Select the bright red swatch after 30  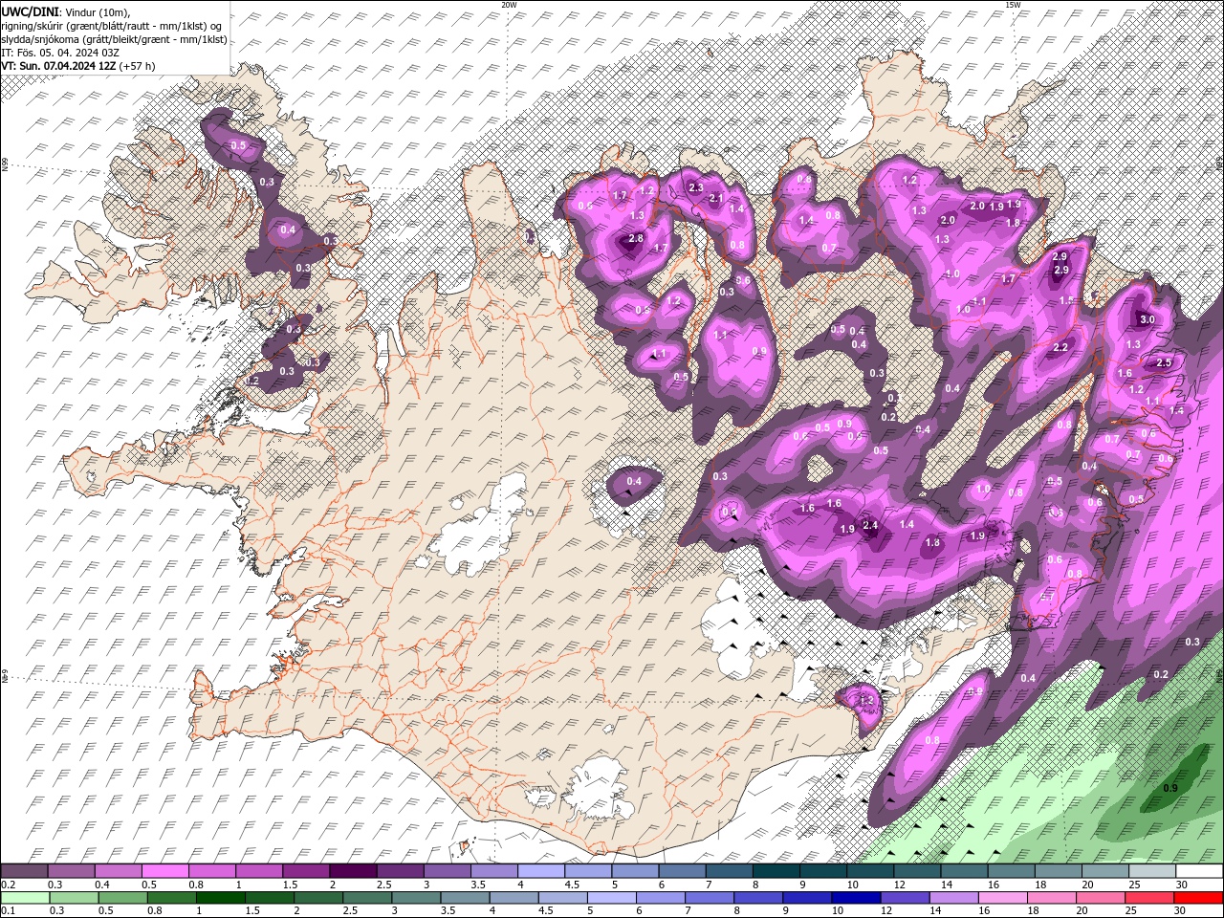(1199, 898)
